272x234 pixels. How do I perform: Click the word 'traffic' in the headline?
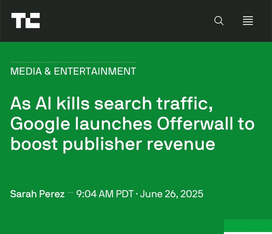tap(184, 103)
